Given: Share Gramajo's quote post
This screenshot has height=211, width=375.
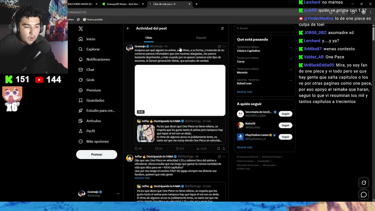Looking at the screenshot, I should 224,149.
